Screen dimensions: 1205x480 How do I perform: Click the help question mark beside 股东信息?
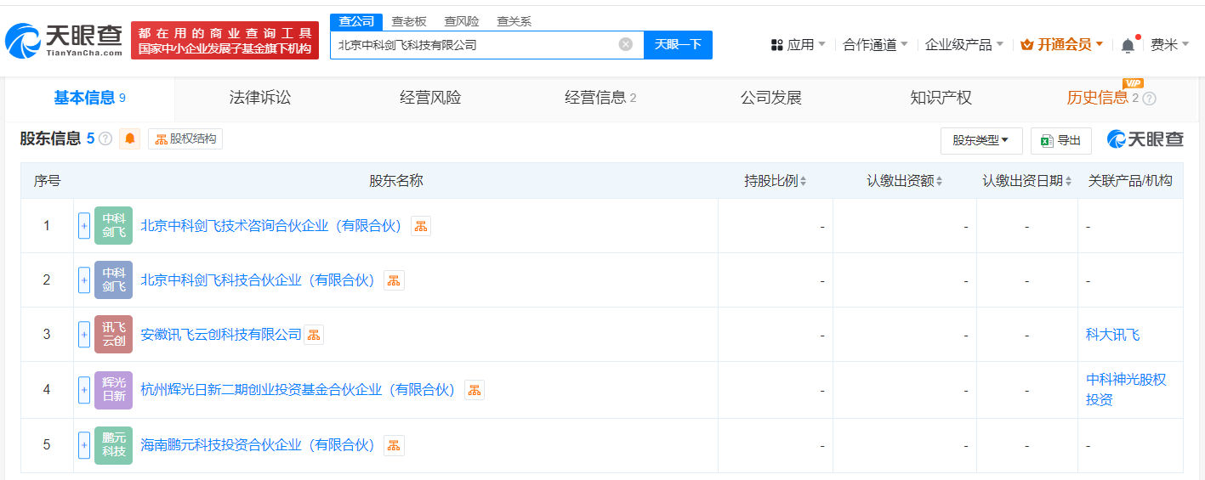tap(105, 138)
